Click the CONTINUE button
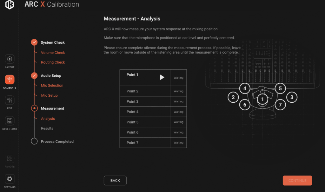Viewport: 325px width, 192px height. pyautogui.click(x=297, y=180)
